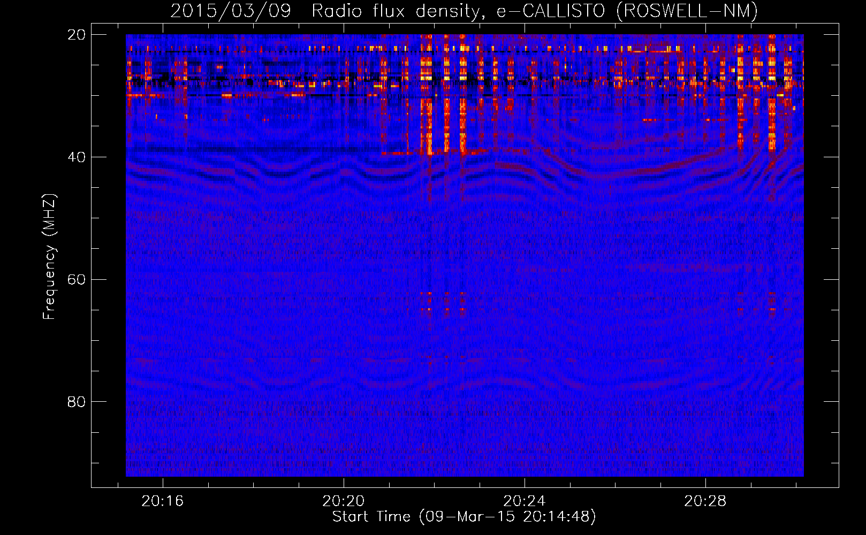Click the 20 frequency axis value

[x=76, y=35]
